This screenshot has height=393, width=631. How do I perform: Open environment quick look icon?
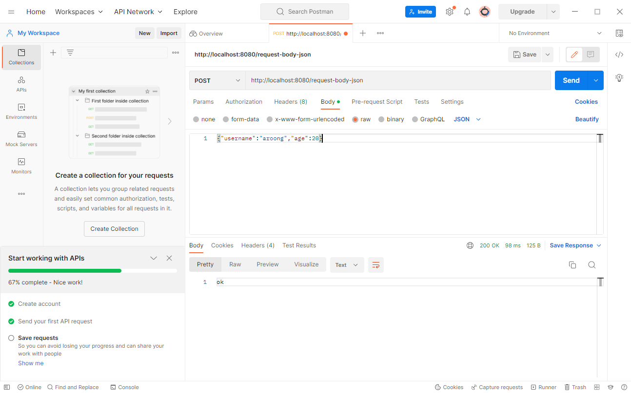coord(619,33)
